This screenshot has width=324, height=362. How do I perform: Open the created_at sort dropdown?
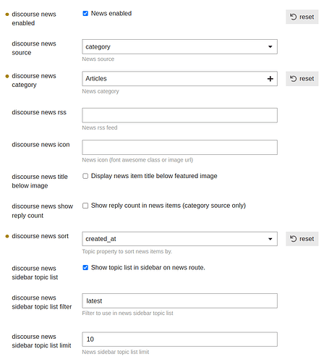[x=179, y=239]
